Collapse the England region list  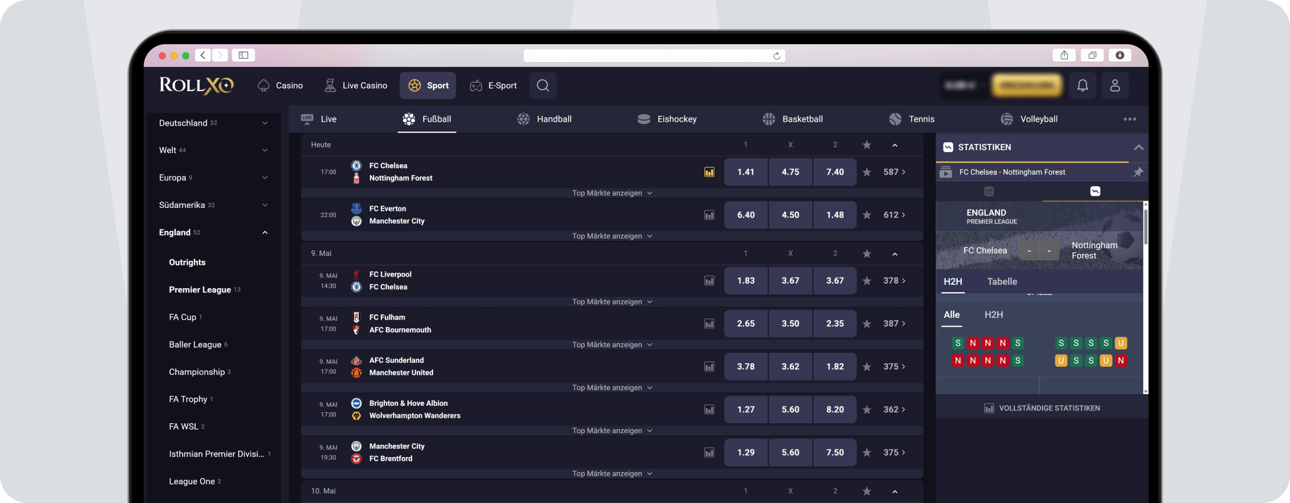tap(265, 232)
